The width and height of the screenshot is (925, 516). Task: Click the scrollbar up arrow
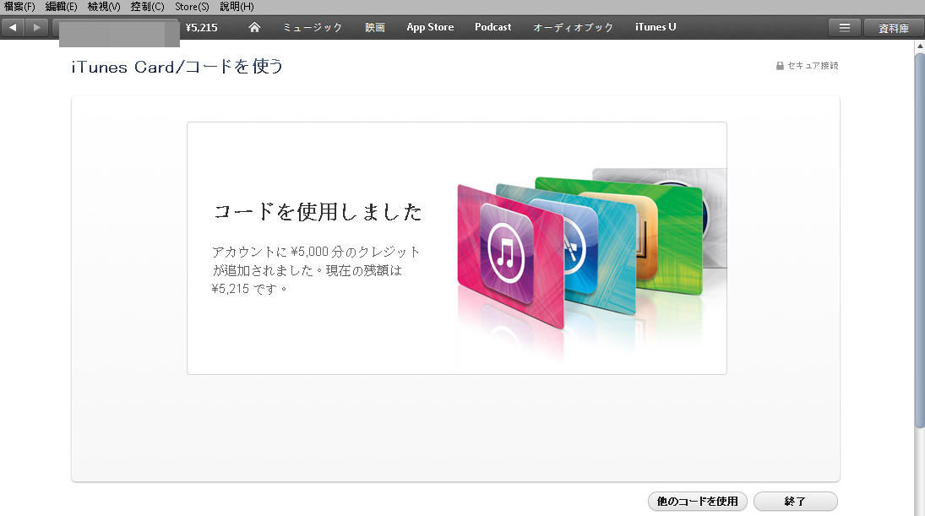[920, 46]
